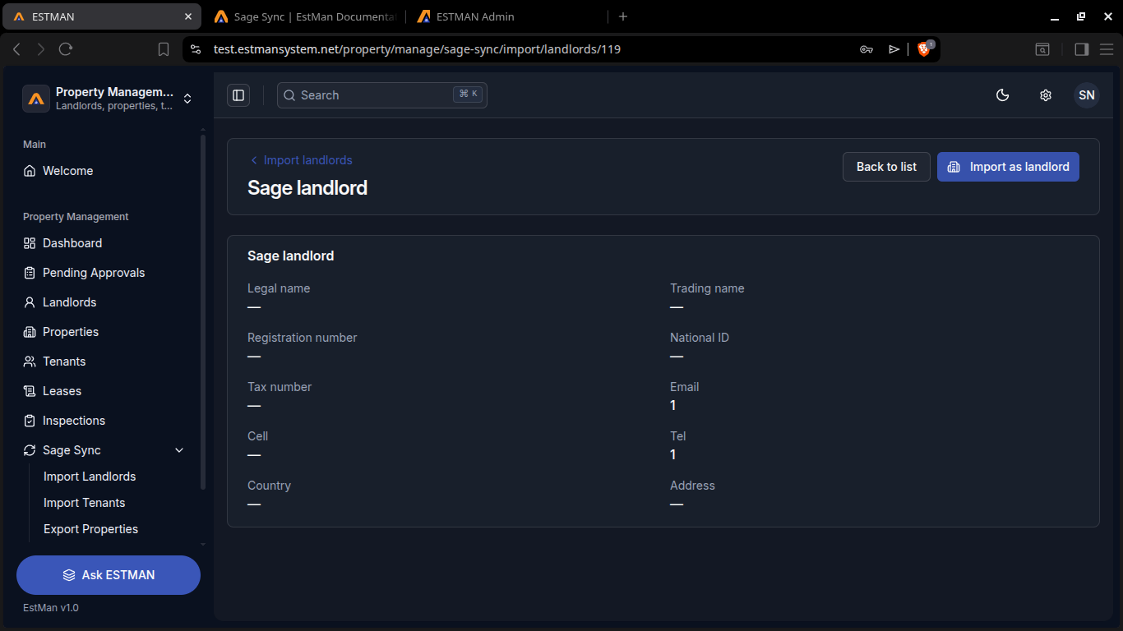Click the Tenants people icon
This screenshot has height=631, width=1123.
tap(30, 362)
